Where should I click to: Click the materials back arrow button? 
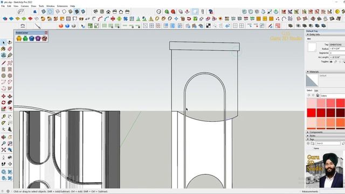pyautogui.click(x=309, y=95)
